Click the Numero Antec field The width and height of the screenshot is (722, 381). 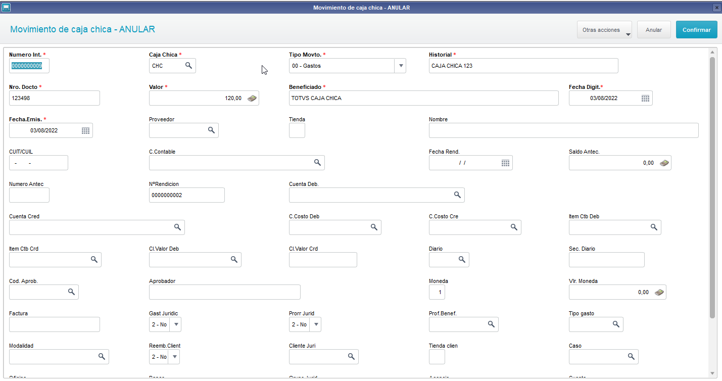pos(29,195)
